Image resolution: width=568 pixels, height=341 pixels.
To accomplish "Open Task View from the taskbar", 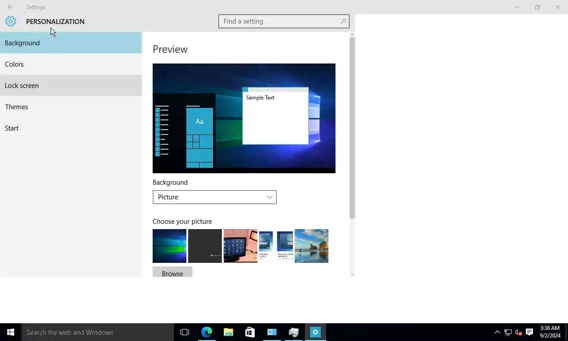I will point(185,332).
